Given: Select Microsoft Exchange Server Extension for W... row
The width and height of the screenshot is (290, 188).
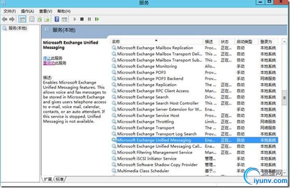Looking at the screenshot, I should (x=194, y=109).
